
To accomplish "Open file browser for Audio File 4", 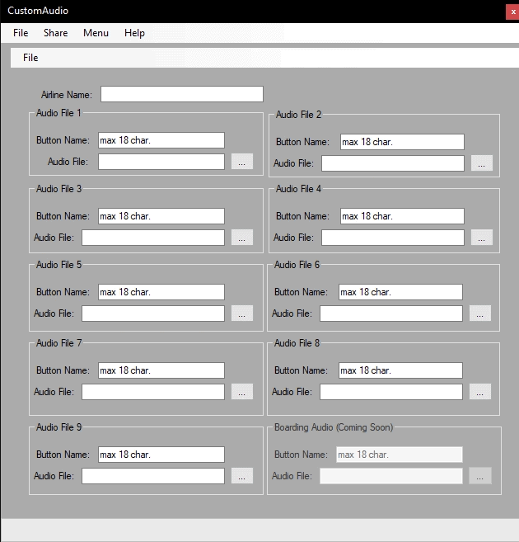I will (482, 238).
